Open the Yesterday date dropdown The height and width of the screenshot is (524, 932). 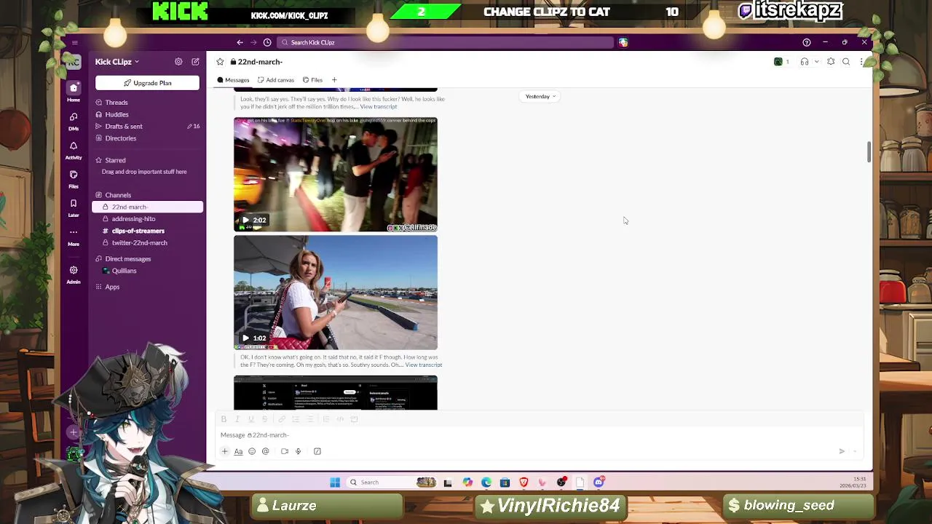[540, 96]
